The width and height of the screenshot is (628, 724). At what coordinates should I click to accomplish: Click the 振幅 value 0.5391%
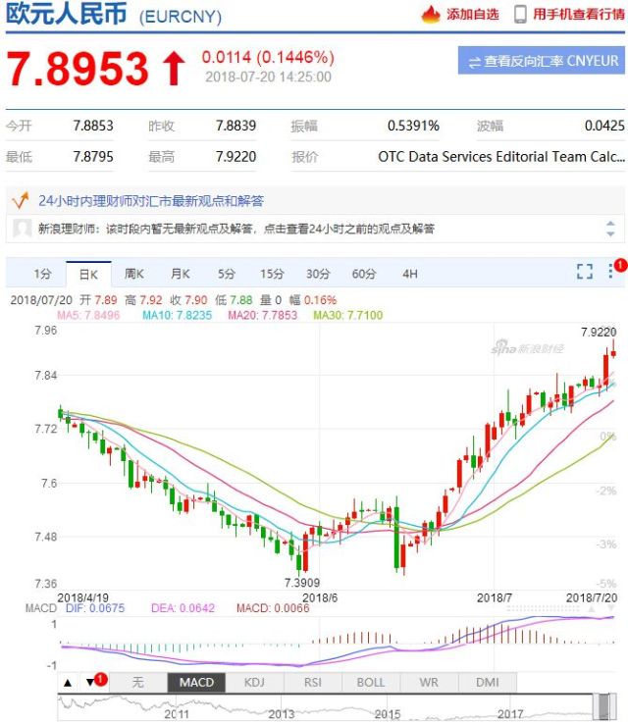(413, 126)
